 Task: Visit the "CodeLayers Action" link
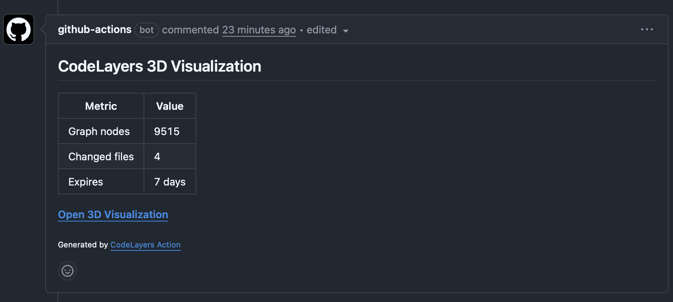click(145, 245)
